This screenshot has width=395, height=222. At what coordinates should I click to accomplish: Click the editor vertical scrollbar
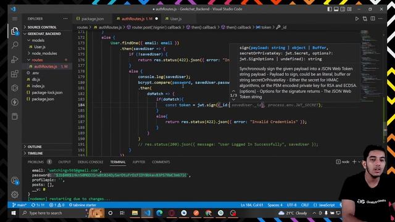(385, 93)
